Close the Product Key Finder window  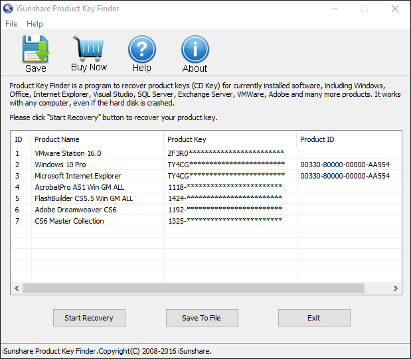pyautogui.click(x=395, y=9)
